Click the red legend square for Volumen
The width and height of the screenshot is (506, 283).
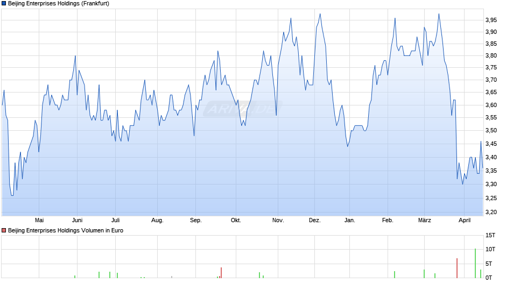coord(4,230)
